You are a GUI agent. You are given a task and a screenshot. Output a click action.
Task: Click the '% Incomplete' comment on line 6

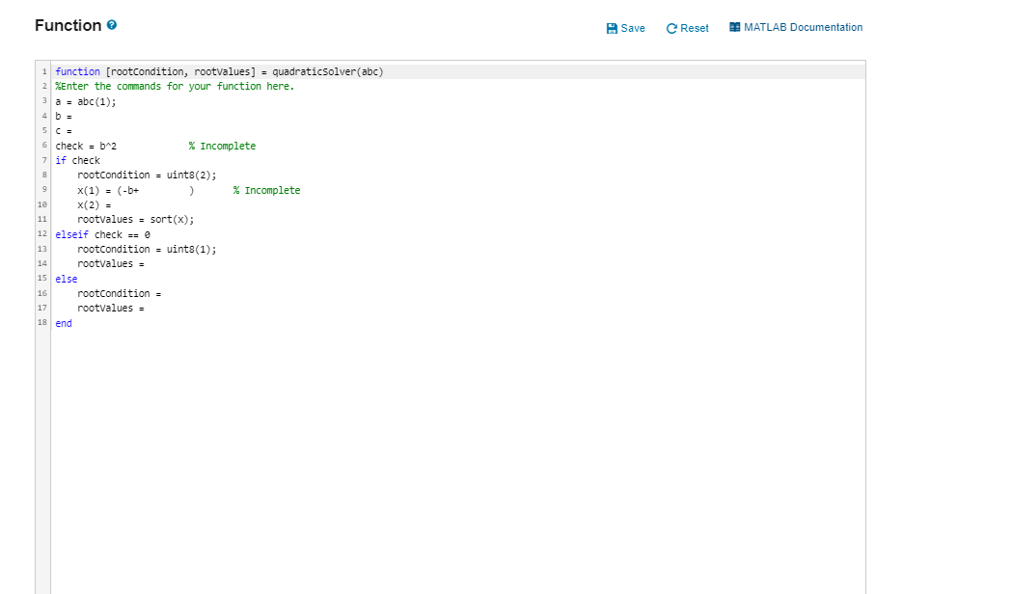[x=221, y=145]
